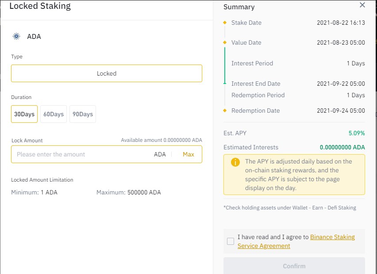Click Available amount 0.00000000 ADA text
Image resolution: width=377 pixels, height=274 pixels.
tap(162, 140)
